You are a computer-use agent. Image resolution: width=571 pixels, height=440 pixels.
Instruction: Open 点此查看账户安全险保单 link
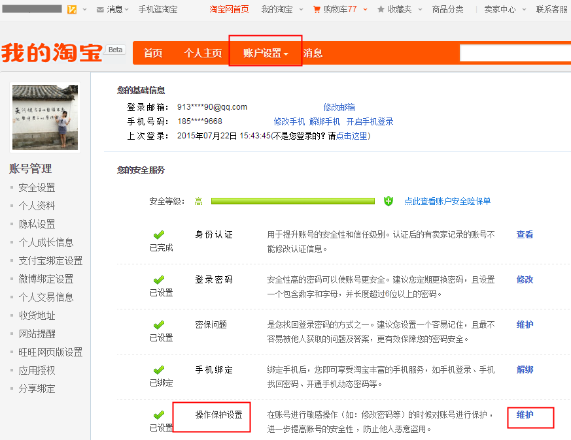tap(447, 201)
